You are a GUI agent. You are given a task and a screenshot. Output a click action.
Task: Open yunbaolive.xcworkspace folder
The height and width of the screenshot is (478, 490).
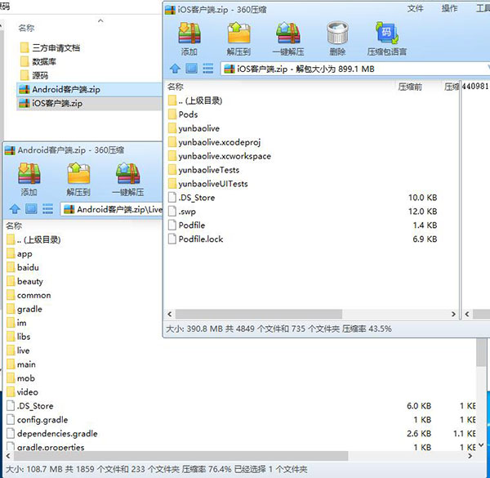coord(220,156)
